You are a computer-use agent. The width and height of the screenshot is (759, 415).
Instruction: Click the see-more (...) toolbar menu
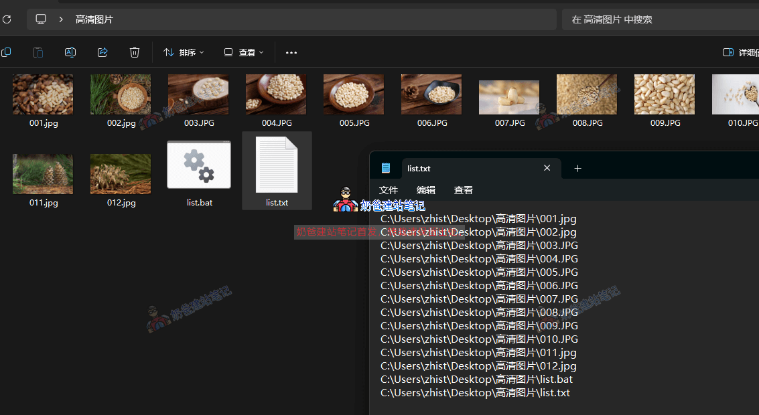291,52
